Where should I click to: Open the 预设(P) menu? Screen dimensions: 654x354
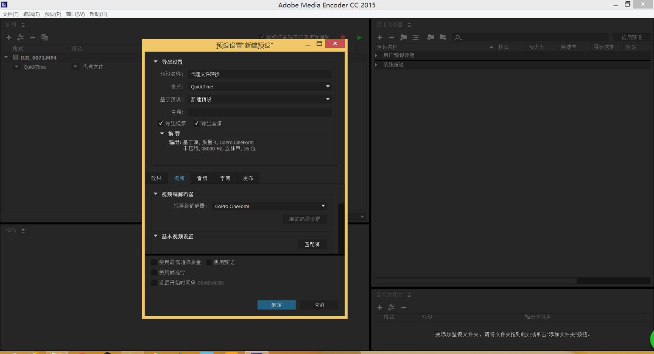click(53, 14)
